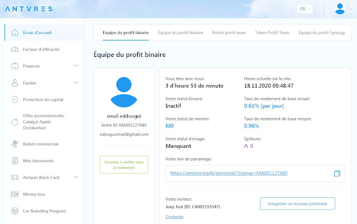
Task: Click the Manquant image status text
Action: (x=178, y=146)
